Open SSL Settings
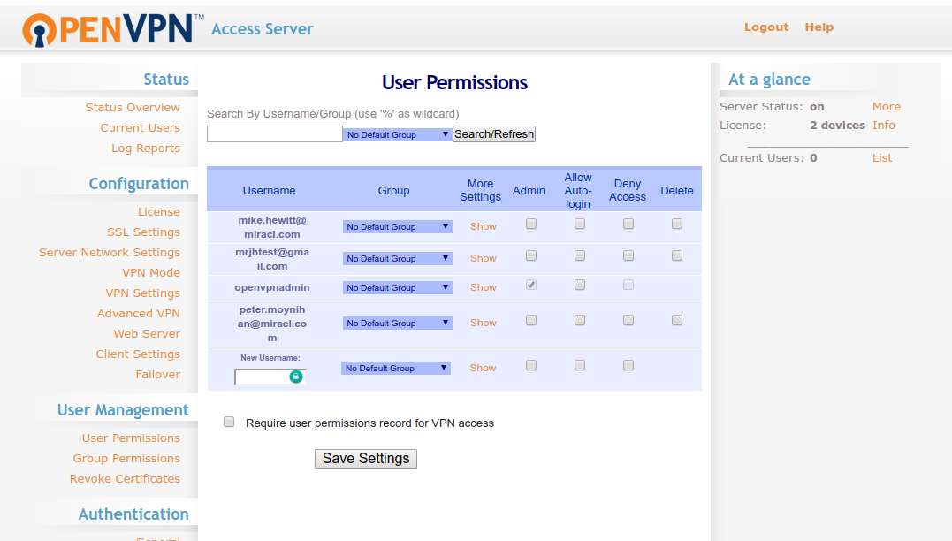The height and width of the screenshot is (541, 952). [x=143, y=232]
